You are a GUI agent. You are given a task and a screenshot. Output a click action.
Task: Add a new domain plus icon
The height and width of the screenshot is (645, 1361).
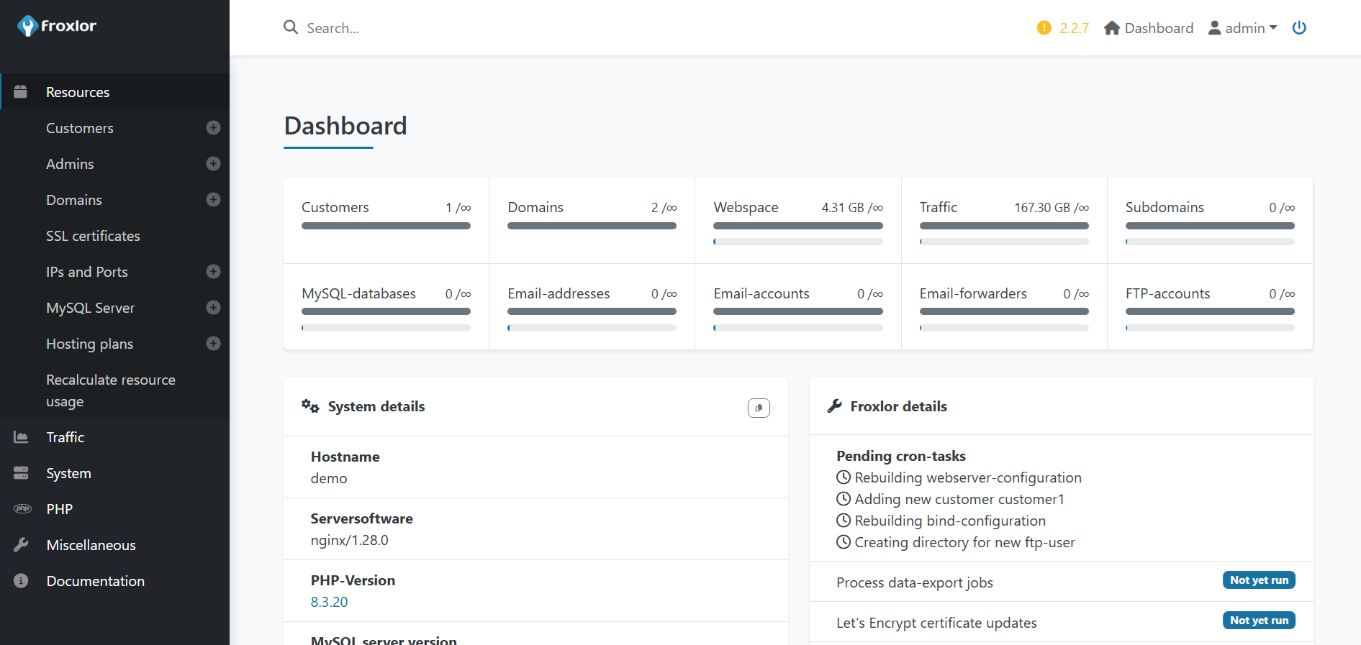click(x=213, y=200)
